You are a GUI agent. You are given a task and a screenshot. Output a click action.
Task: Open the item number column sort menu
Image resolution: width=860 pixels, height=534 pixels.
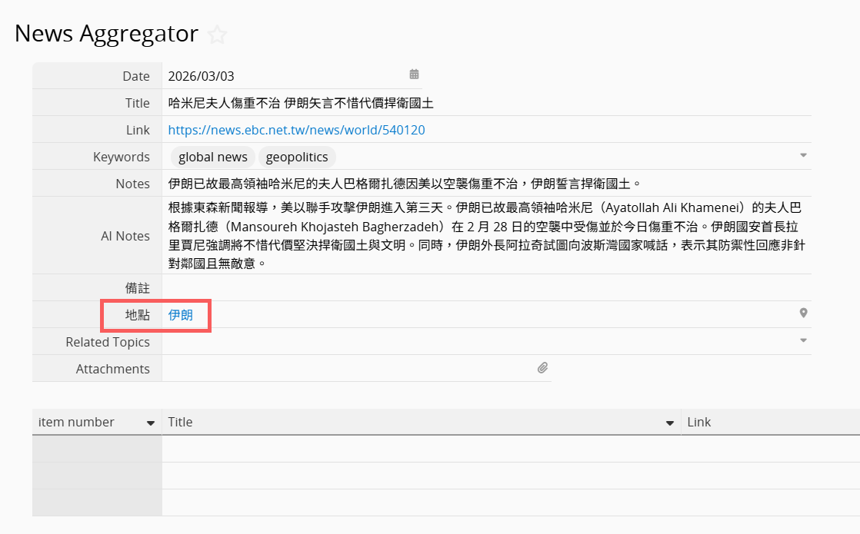pos(150,423)
